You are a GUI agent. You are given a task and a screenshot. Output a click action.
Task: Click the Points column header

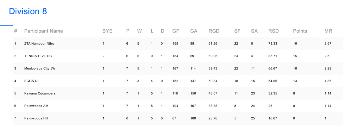click(x=300, y=31)
